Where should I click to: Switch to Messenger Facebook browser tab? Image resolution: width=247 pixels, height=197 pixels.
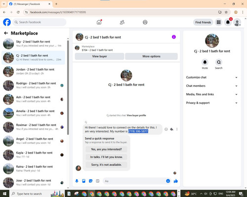30,4
